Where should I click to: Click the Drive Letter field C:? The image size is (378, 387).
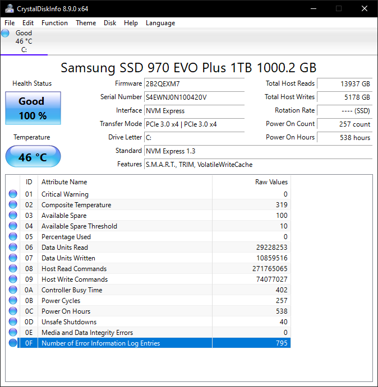(194, 137)
